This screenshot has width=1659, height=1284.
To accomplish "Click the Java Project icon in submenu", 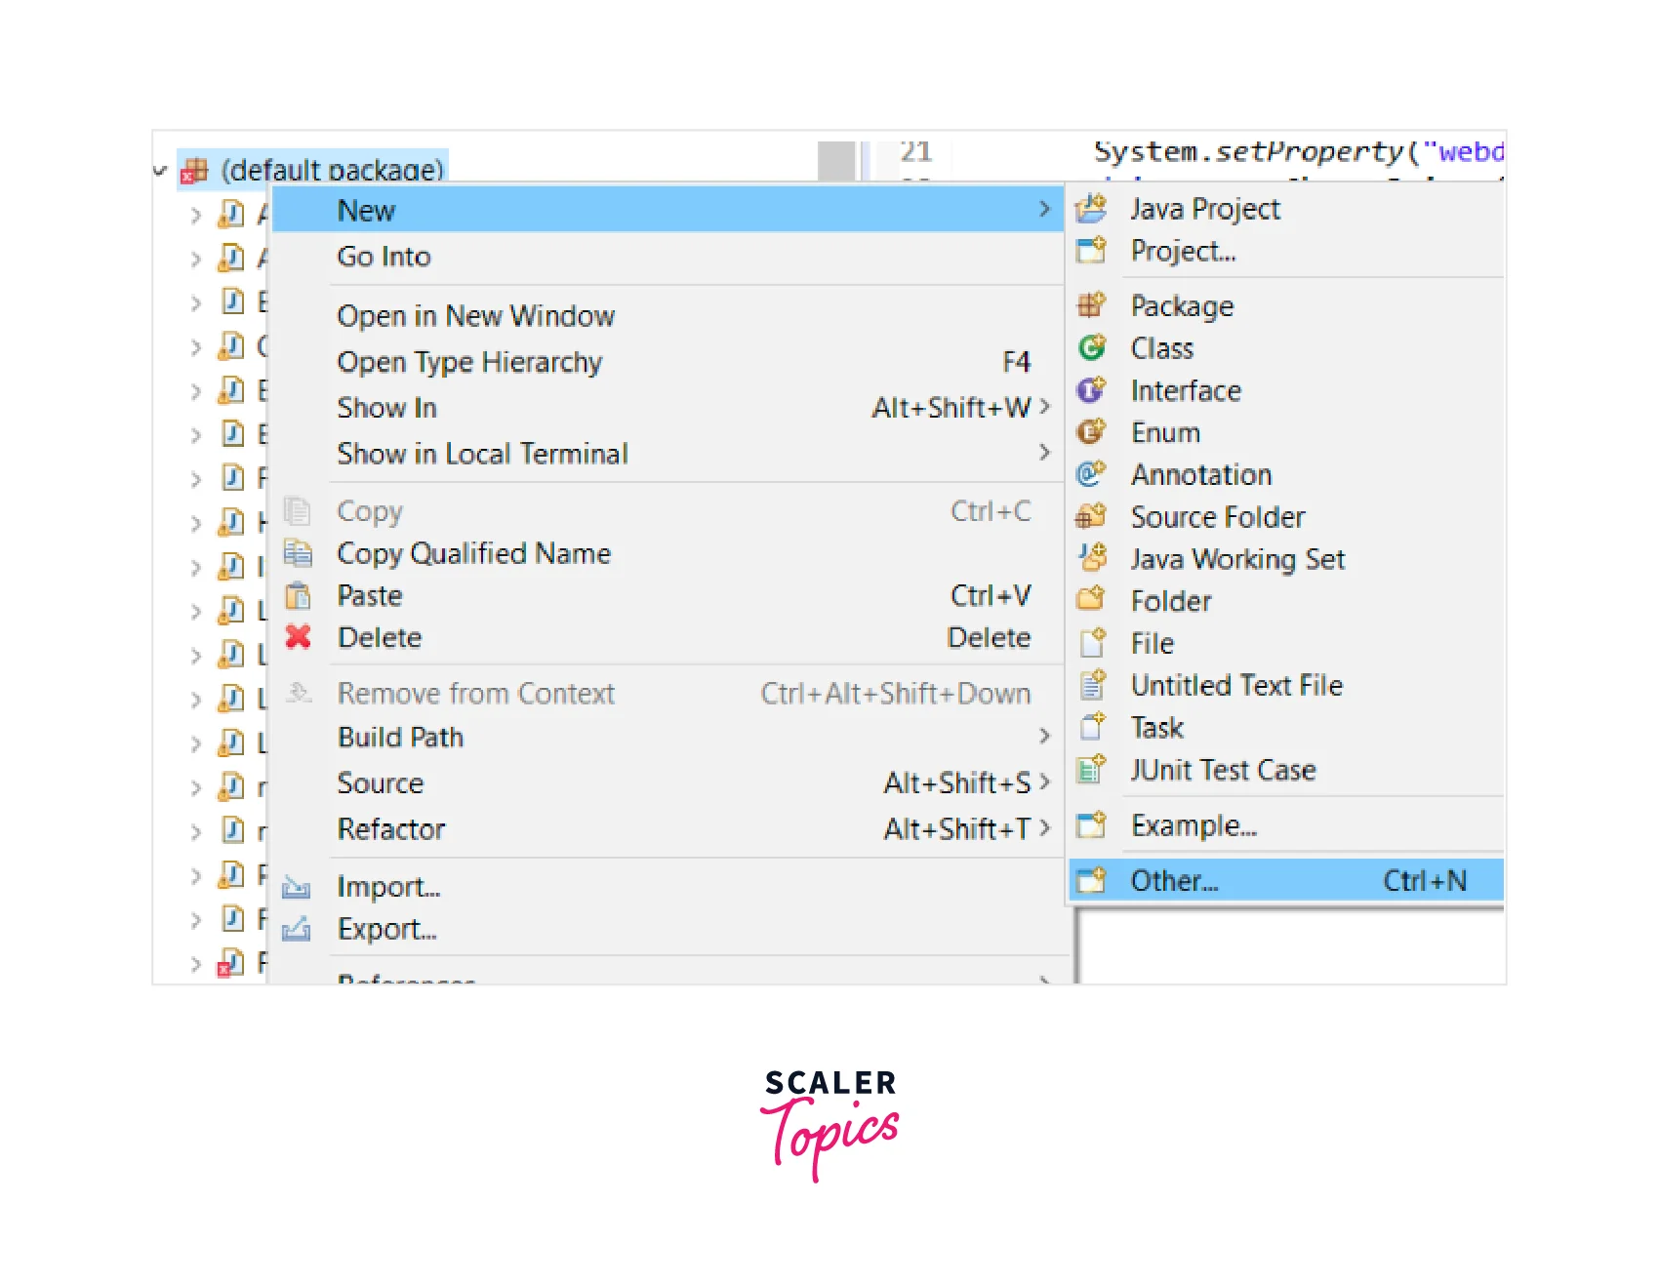I will [x=1091, y=209].
